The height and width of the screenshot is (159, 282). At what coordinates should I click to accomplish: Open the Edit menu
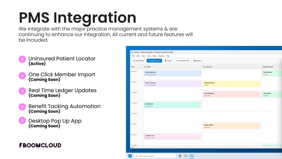tap(138, 56)
